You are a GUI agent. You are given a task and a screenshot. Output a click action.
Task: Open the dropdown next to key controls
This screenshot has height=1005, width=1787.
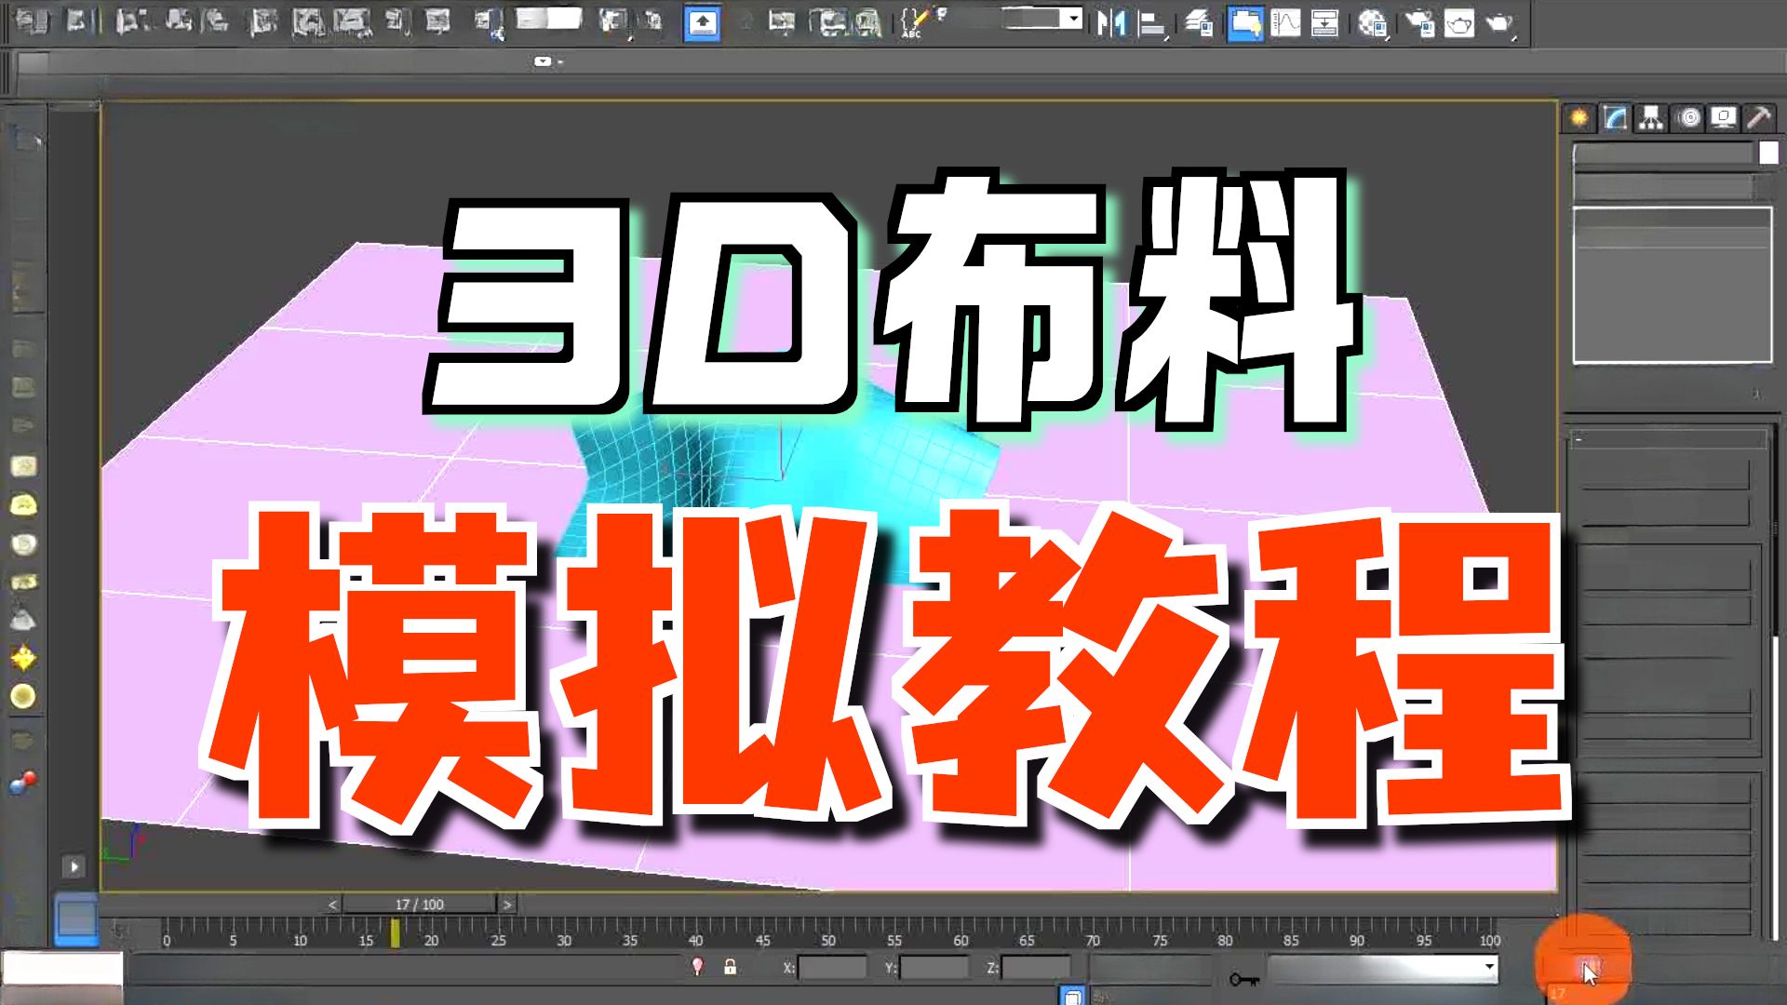point(1489,968)
